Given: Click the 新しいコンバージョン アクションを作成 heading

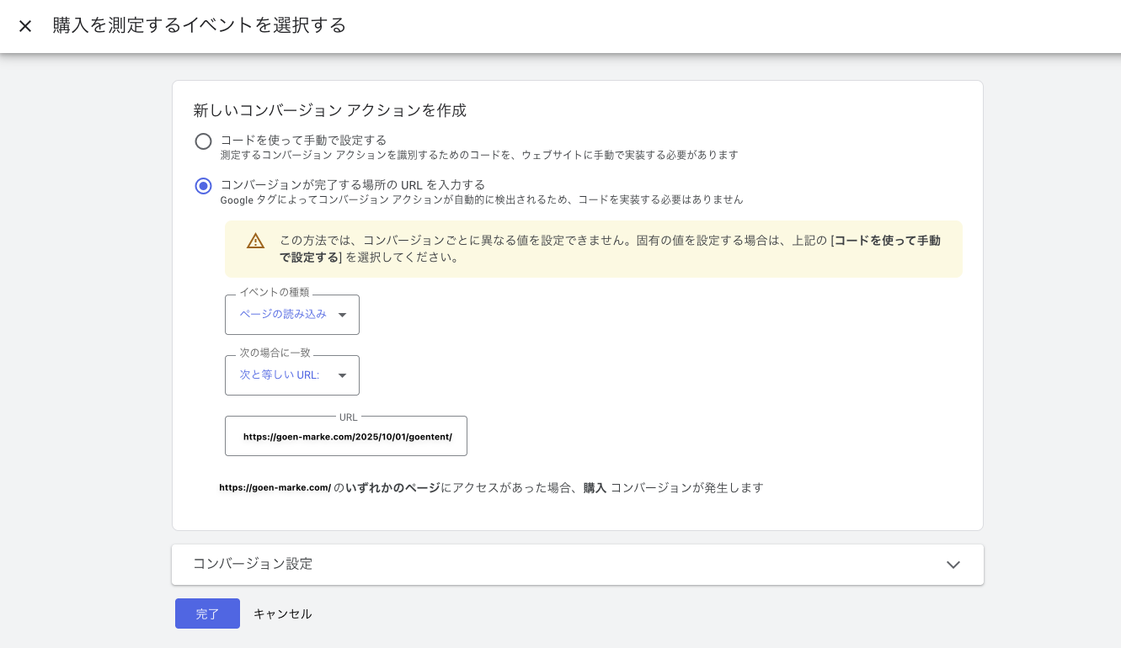Looking at the screenshot, I should (x=329, y=110).
